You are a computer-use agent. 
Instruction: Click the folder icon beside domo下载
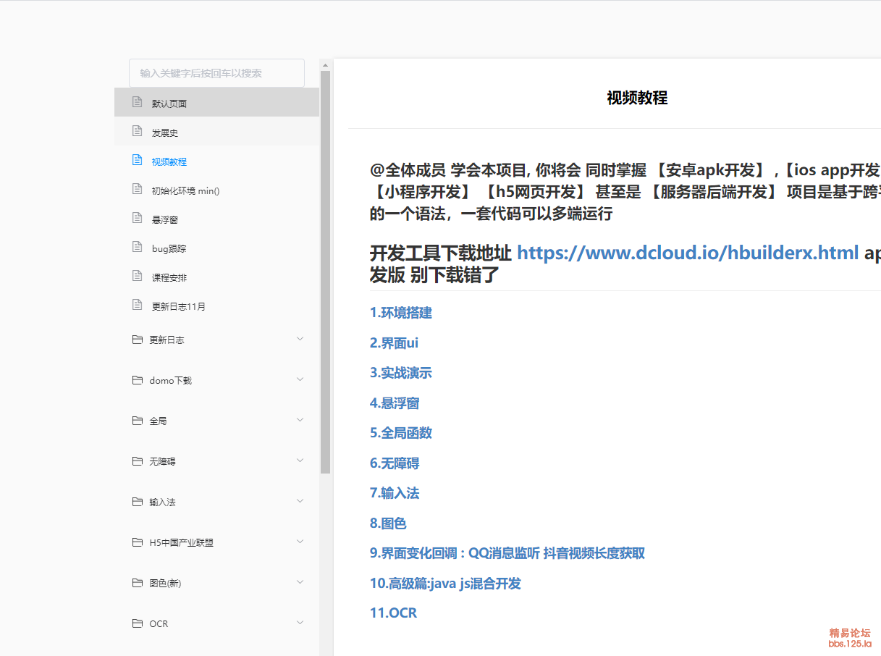tap(137, 380)
